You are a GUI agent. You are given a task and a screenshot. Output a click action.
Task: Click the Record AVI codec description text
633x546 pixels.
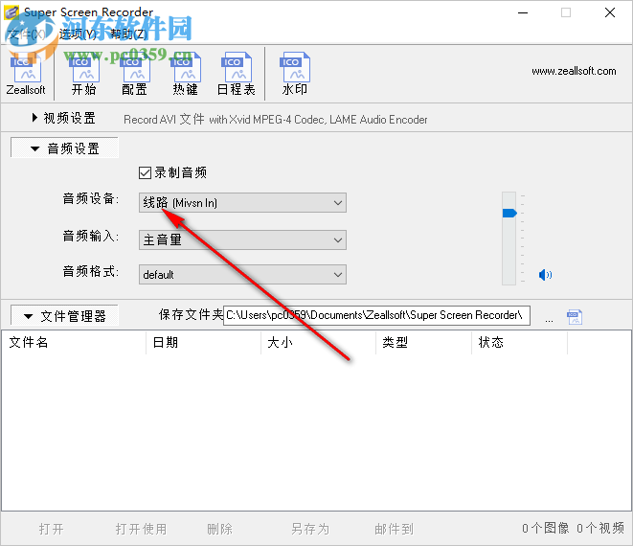(276, 120)
